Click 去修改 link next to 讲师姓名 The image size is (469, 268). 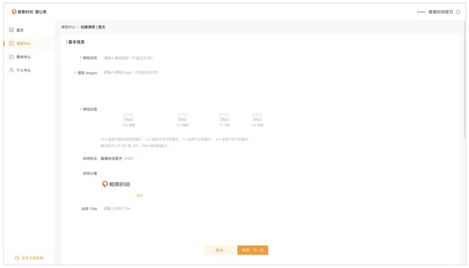tap(129, 159)
